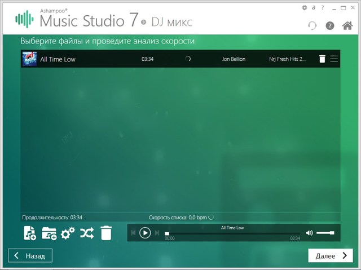
Task: Click the Далее next button
Action: 330,255
